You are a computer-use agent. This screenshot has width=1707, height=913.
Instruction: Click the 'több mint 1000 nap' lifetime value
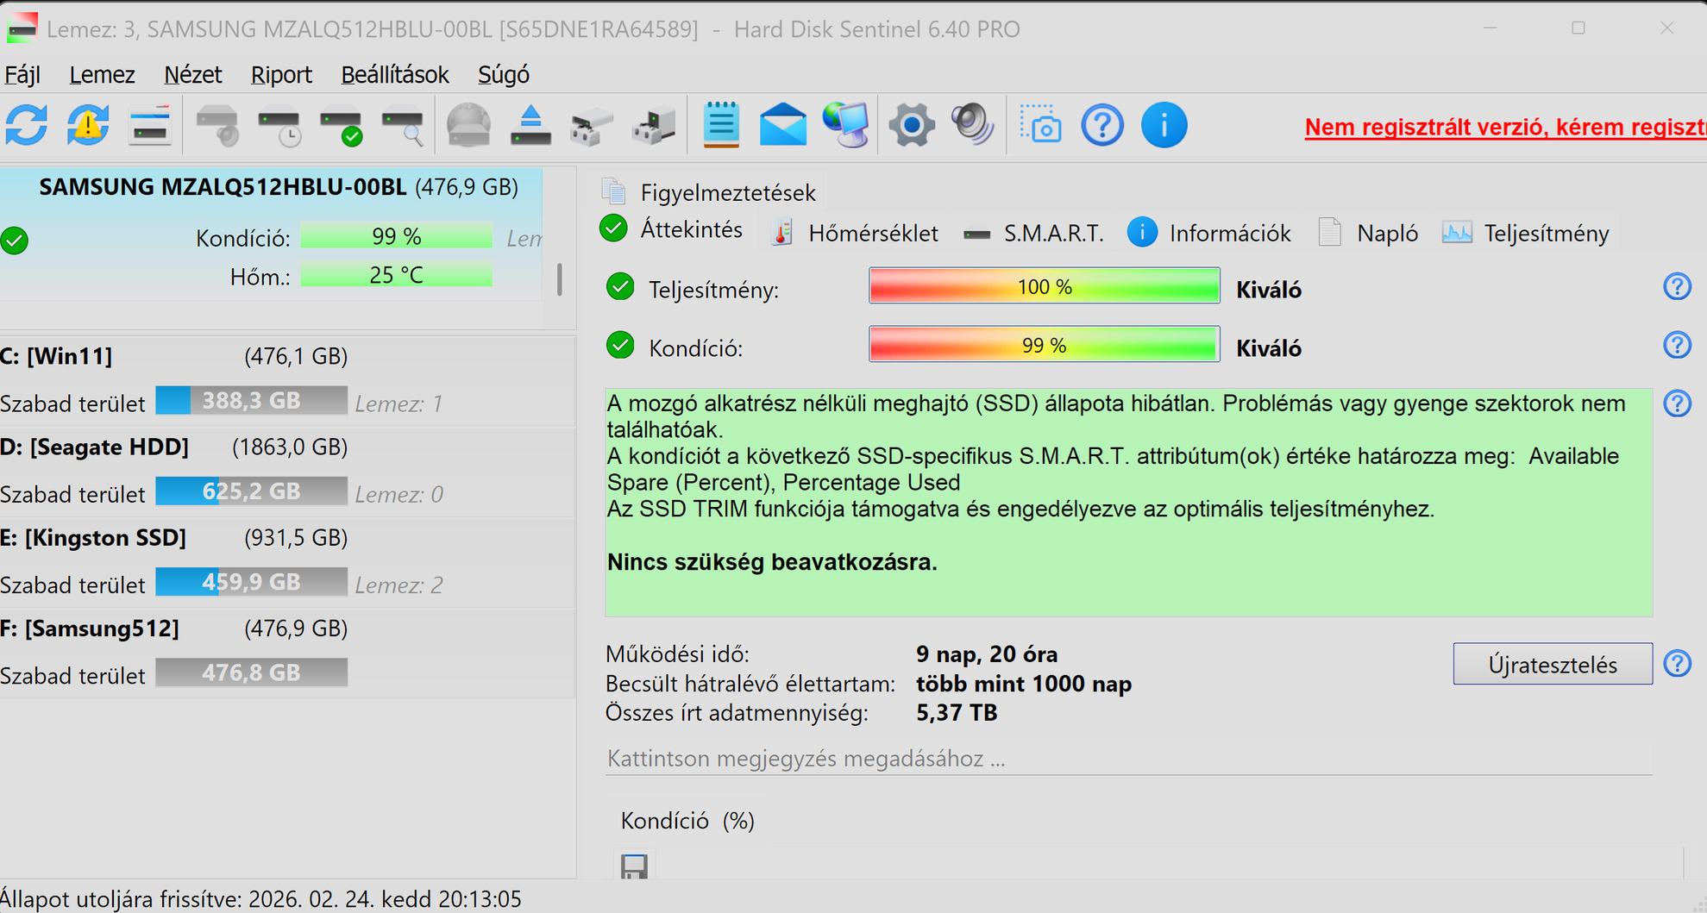[1024, 684]
